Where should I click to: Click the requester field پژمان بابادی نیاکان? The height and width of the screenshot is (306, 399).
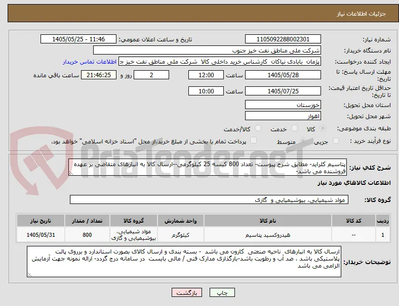220,62
